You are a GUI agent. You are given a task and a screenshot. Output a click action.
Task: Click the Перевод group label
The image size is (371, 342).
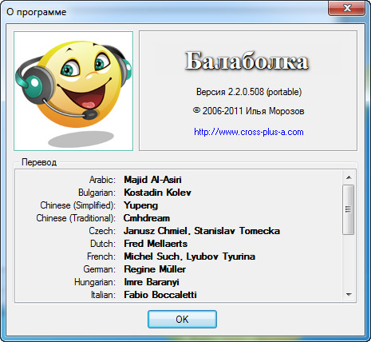[39, 162]
